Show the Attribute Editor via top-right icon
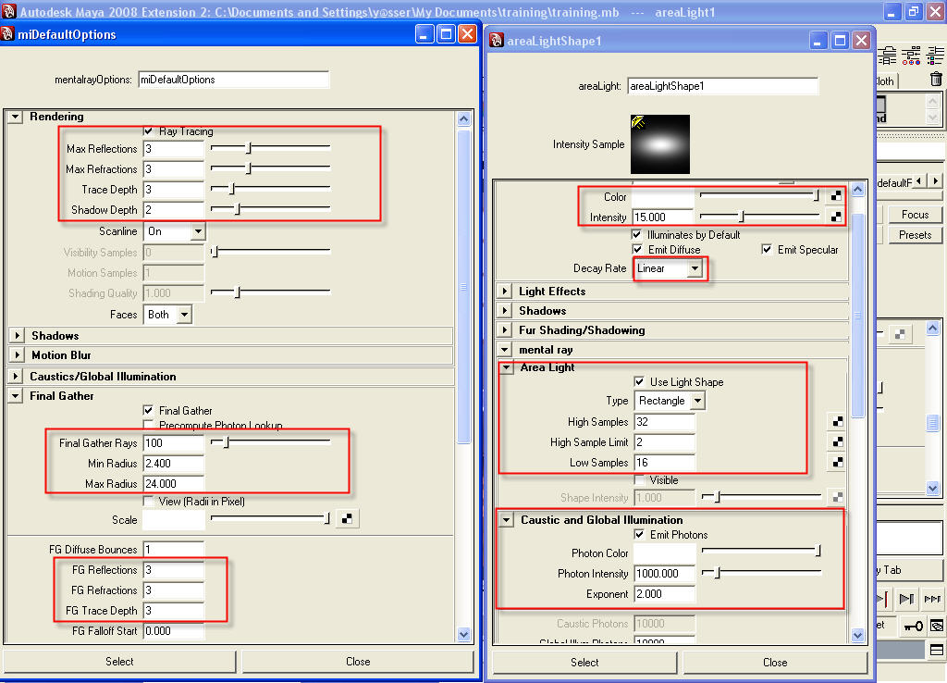Image resolution: width=947 pixels, height=683 pixels. (x=887, y=56)
